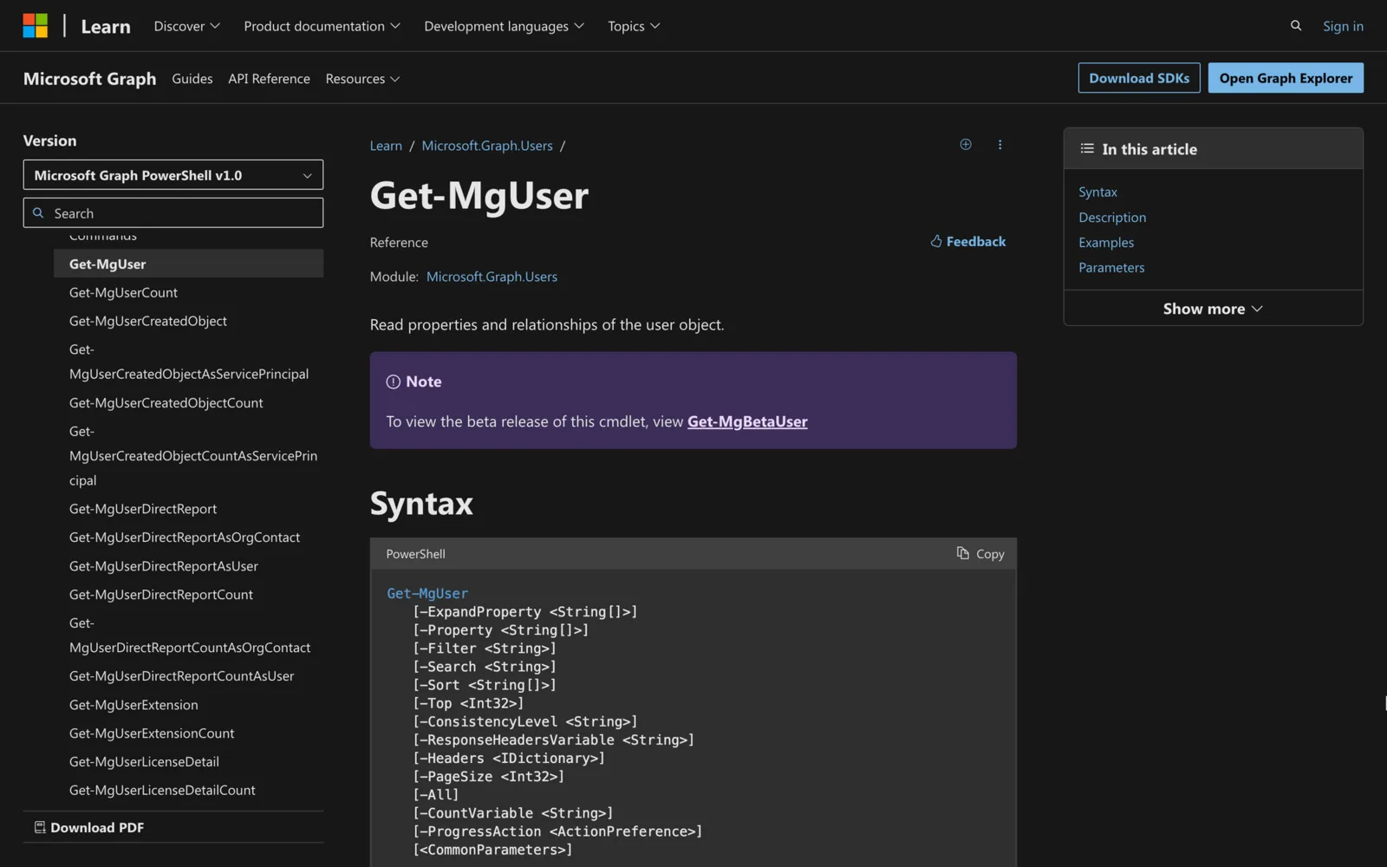Screen dimensions: 1387x867
Task: Jump to Syntax in article outline
Action: 1097,192
